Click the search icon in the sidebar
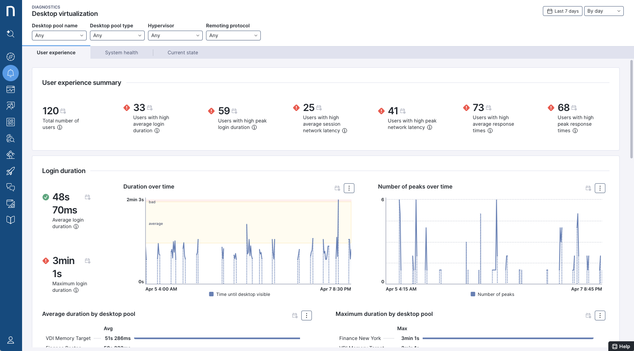Viewport: 634px width, 351px height. (11, 34)
